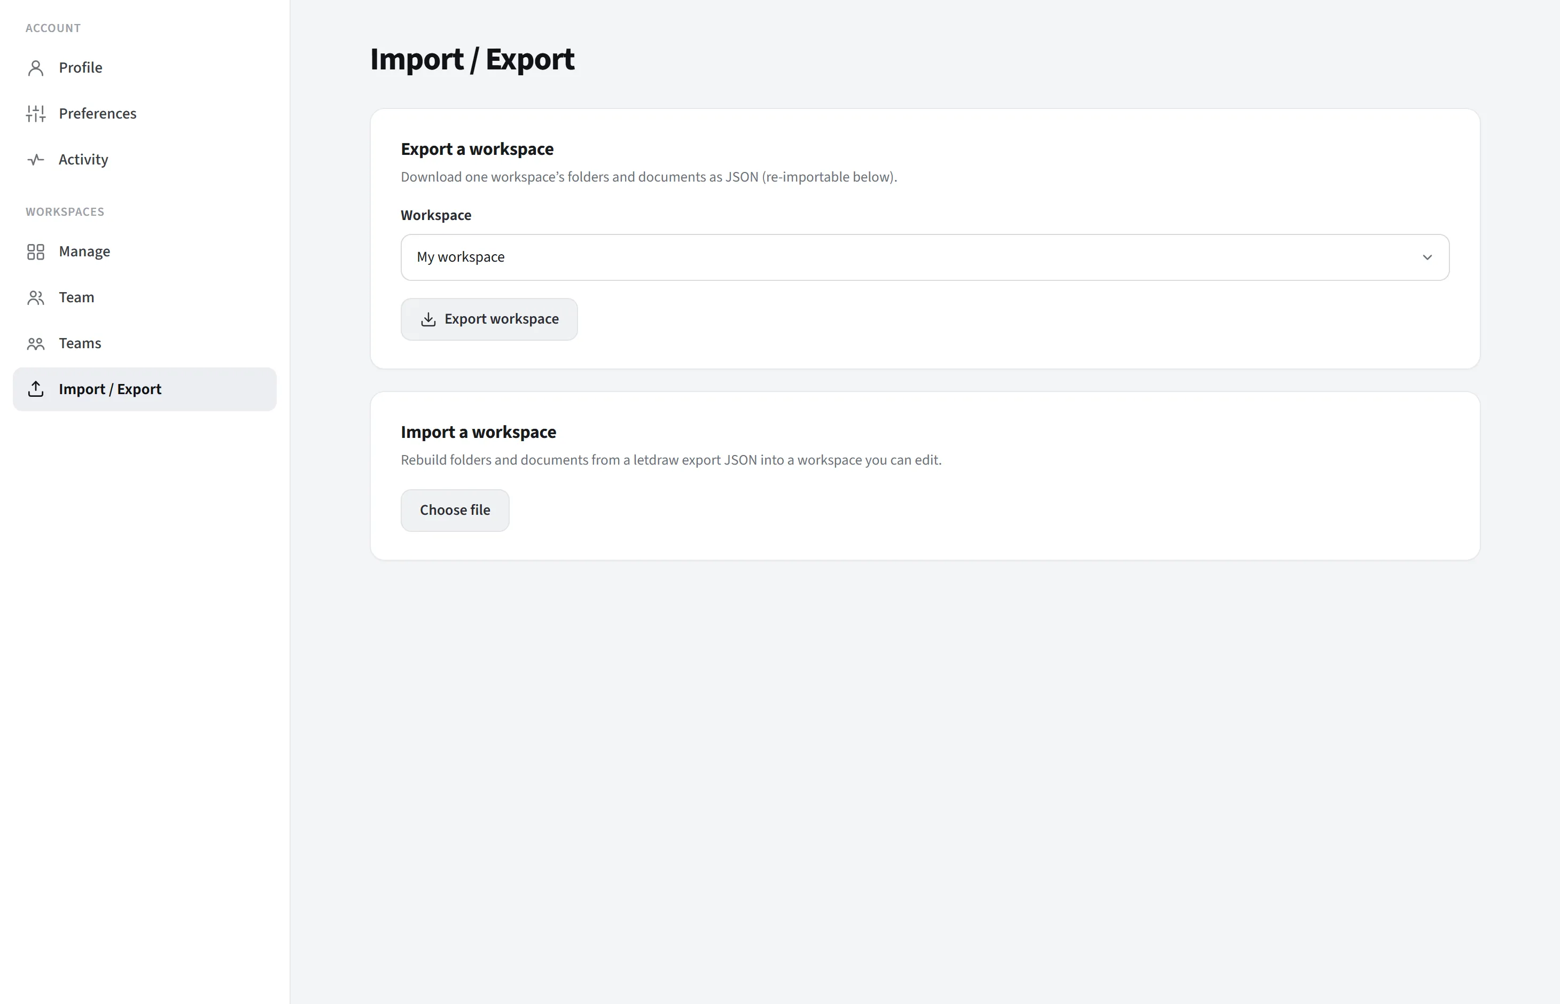Select Import / Export sidebar entry
Image resolution: width=1560 pixels, height=1004 pixels.
(x=145, y=389)
